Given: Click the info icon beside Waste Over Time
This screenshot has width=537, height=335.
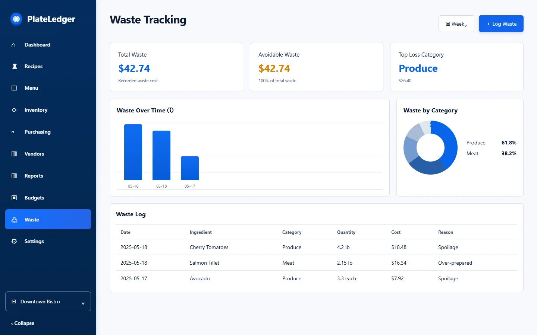Looking at the screenshot, I should point(170,111).
